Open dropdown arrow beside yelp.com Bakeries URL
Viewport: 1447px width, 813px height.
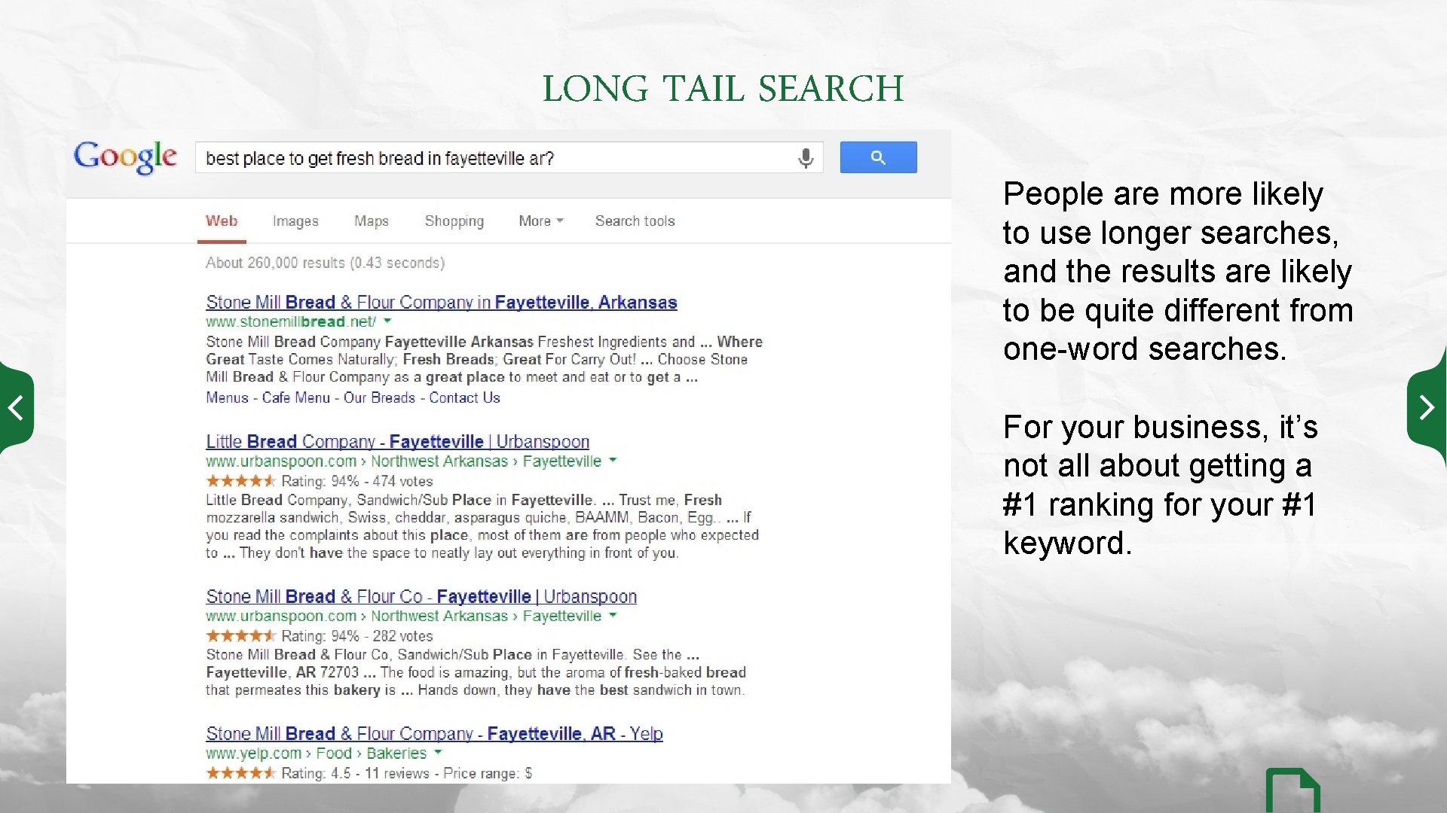pos(438,753)
